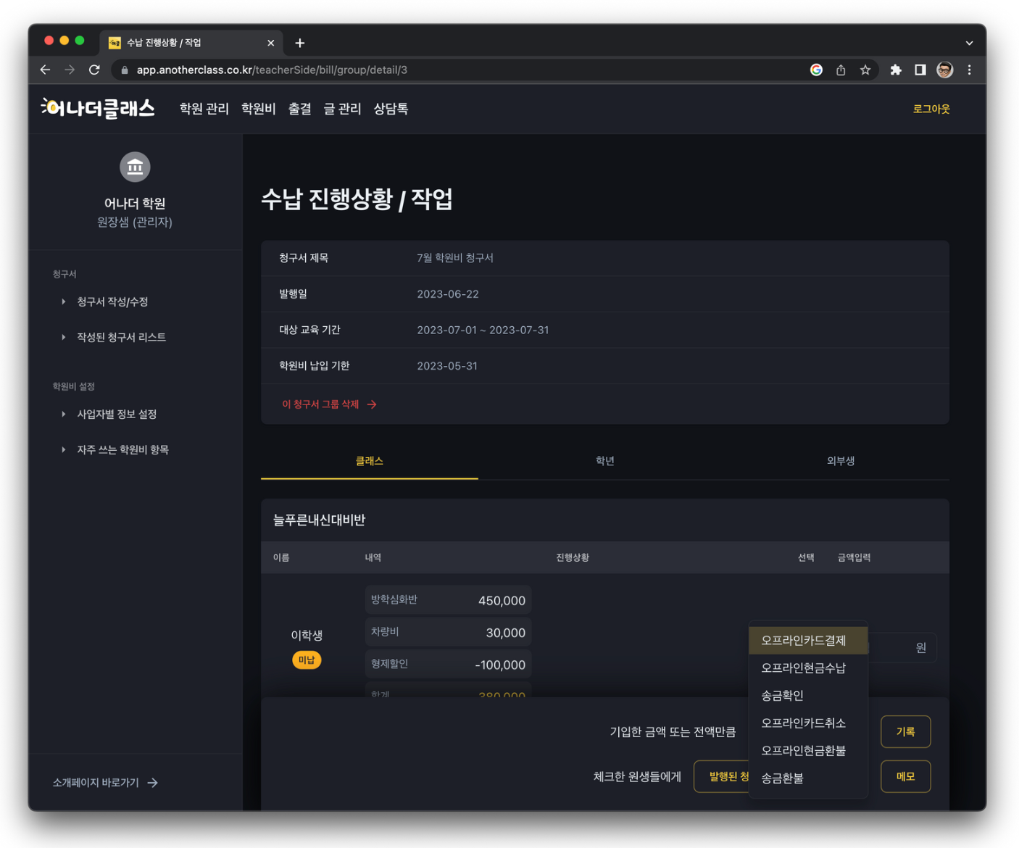Open the 출결 menu
Image resolution: width=1019 pixels, height=848 pixels.
(299, 109)
